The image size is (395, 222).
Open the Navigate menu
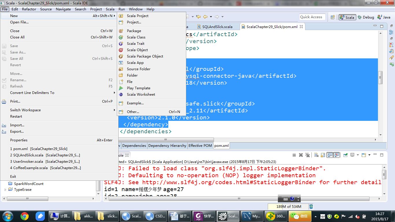63,9
